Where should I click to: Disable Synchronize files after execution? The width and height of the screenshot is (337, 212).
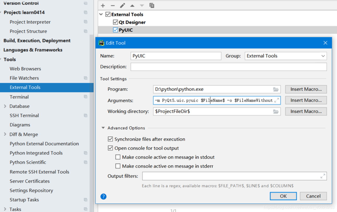111,139
